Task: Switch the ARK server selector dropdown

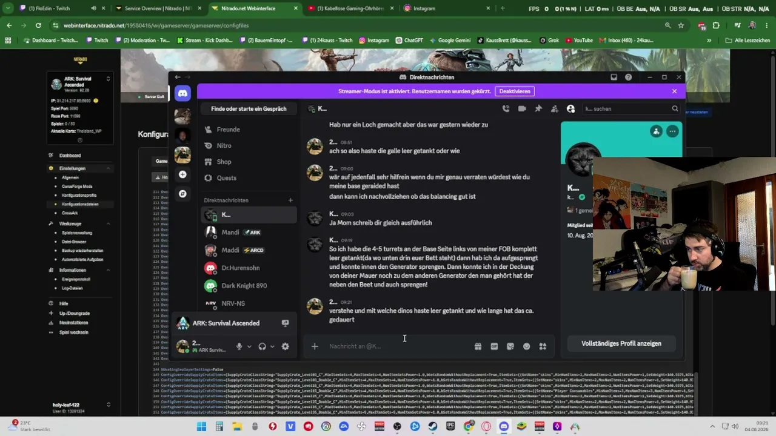Action: 108,79
